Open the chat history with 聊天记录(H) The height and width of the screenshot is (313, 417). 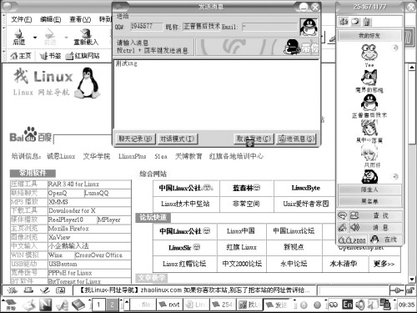point(135,139)
